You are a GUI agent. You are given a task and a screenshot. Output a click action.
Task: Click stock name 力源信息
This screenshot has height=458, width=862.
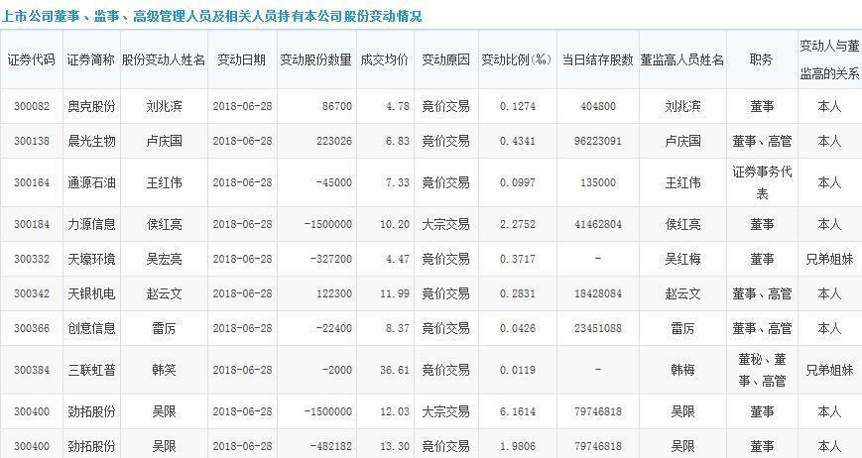click(x=91, y=225)
